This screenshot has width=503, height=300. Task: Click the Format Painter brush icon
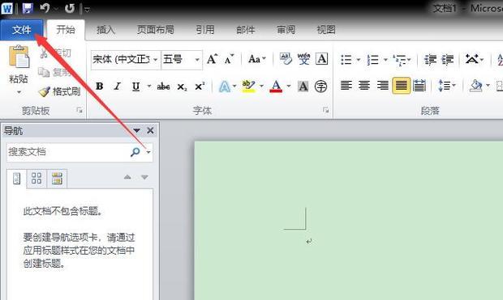click(45, 92)
